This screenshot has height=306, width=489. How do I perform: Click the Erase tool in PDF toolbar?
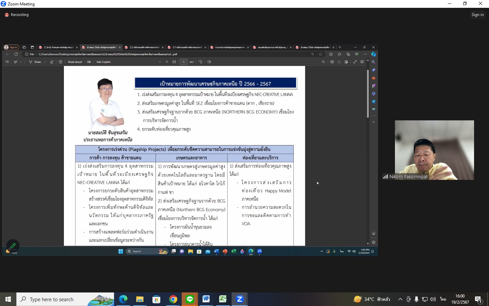click(52, 62)
